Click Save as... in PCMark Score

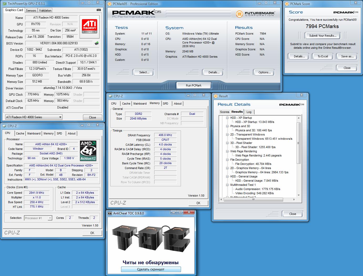tap(347, 56)
